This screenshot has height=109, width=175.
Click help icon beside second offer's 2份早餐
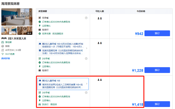(86, 58)
